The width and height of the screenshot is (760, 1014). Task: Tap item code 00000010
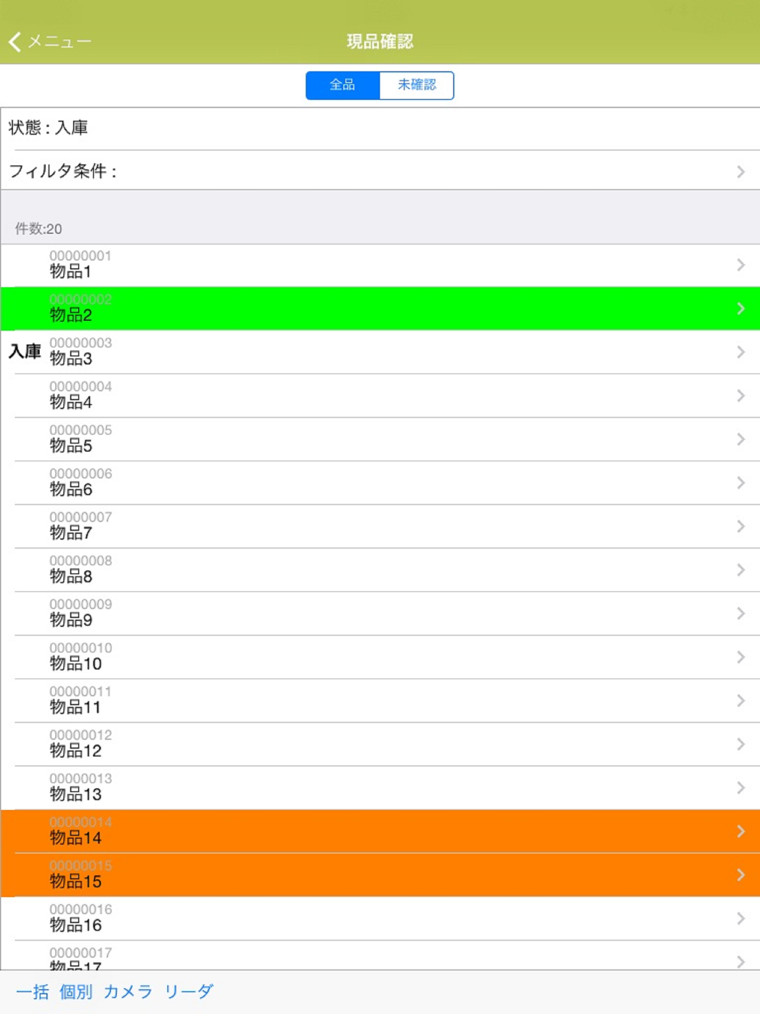coord(81,648)
